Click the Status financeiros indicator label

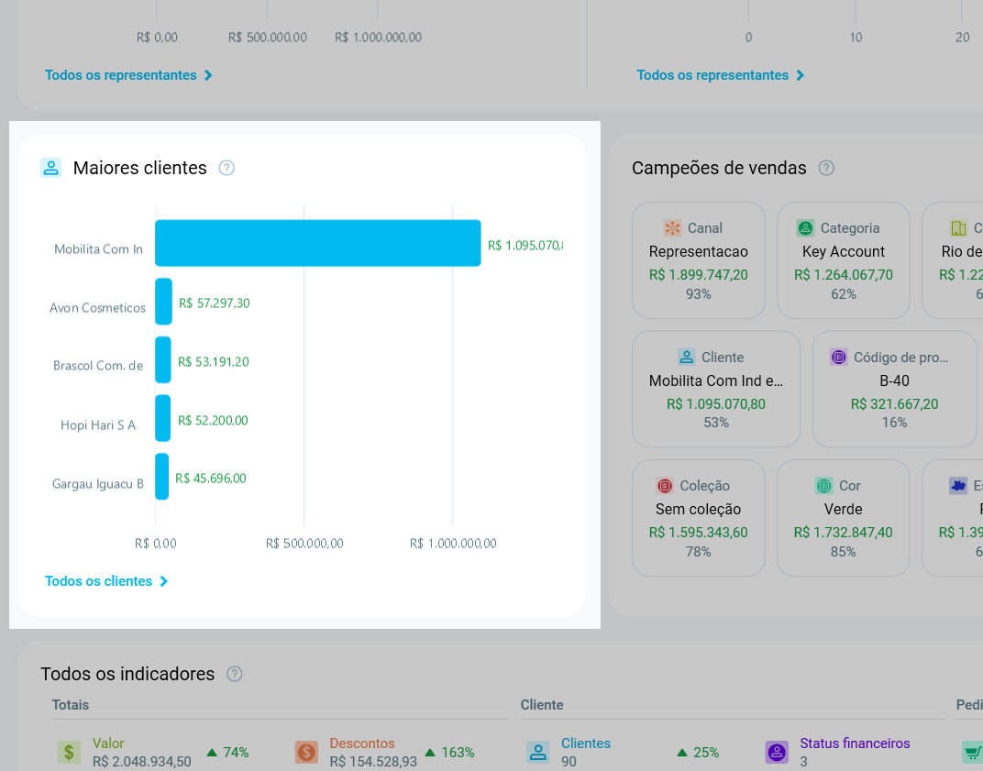coord(855,743)
